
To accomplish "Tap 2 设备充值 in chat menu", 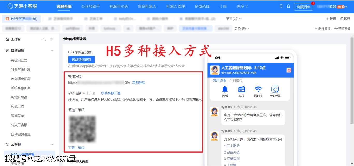I will click(232, 152).
